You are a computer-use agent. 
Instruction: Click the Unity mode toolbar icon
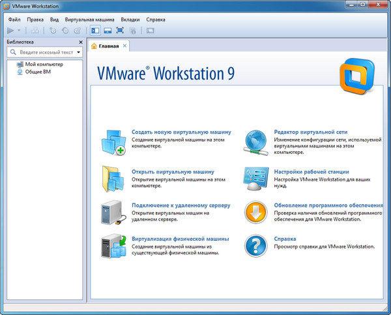click(x=133, y=31)
